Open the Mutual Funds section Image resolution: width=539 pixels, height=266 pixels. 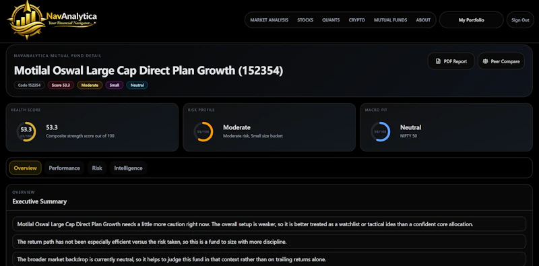click(x=391, y=20)
